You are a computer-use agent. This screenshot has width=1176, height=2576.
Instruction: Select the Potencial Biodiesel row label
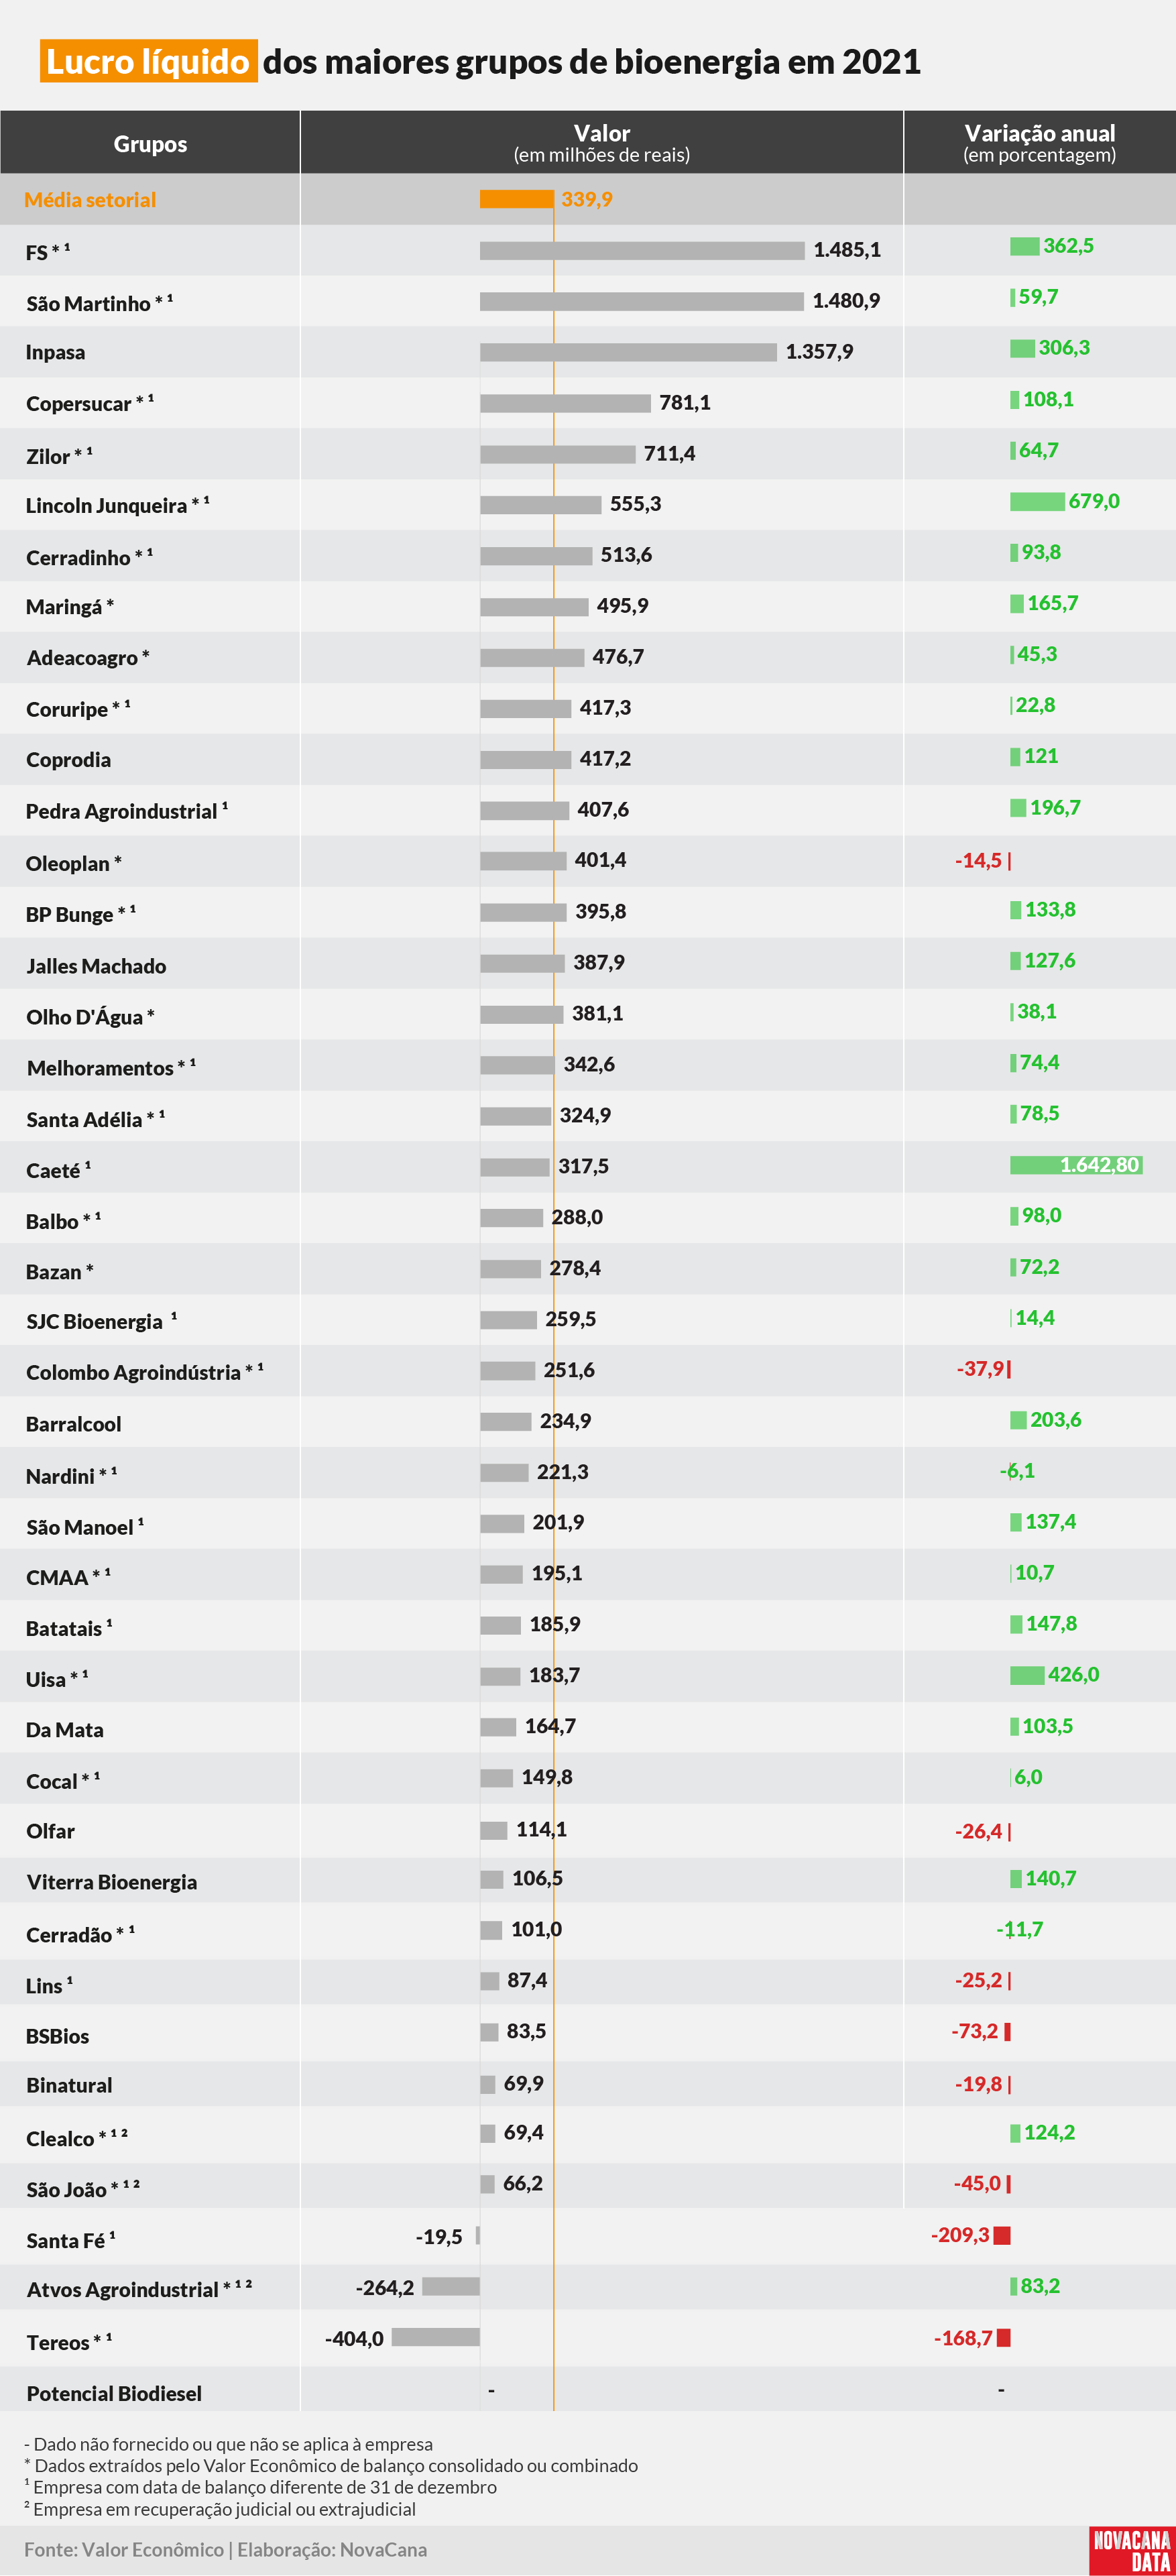coord(114,2393)
